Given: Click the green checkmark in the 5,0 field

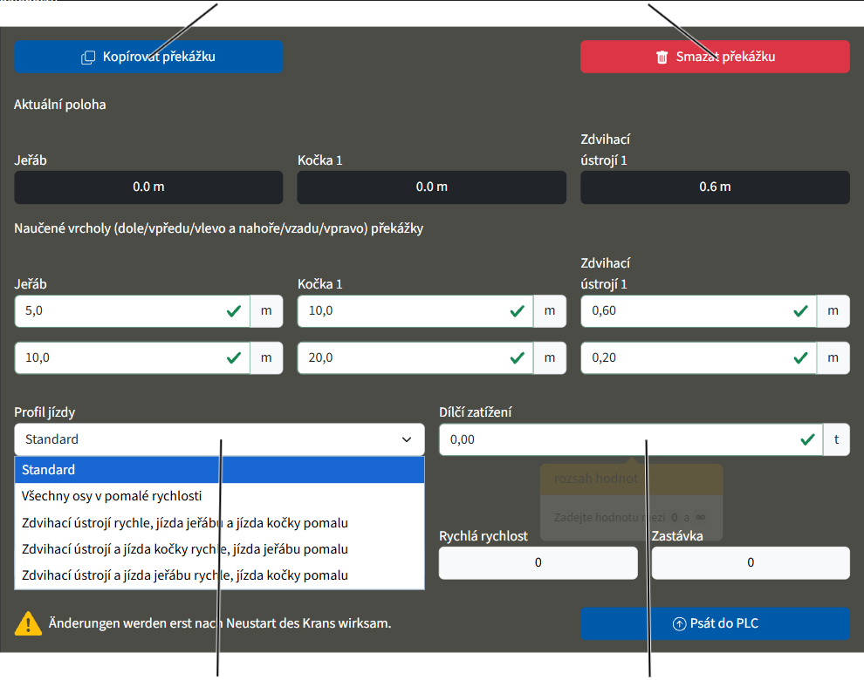Looking at the screenshot, I should pyautogui.click(x=234, y=311).
